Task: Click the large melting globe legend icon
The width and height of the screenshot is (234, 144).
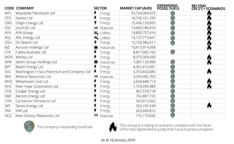Action: 29,127
